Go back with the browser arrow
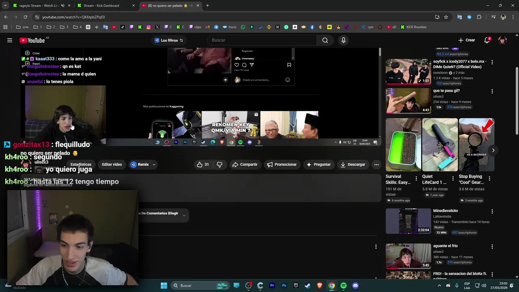Image resolution: width=519 pixels, height=292 pixels. (x=6, y=17)
